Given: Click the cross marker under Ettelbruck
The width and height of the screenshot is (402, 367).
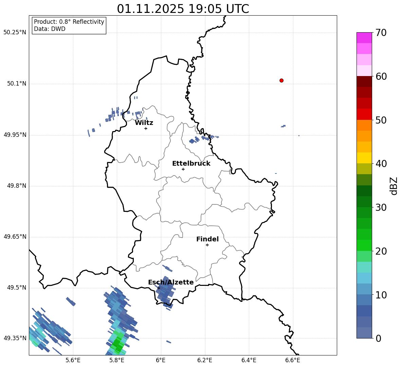Looking at the screenshot, I should click(183, 169).
